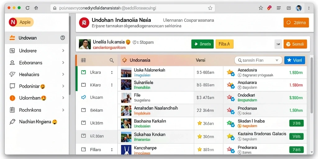Click the red extension icon in toolbar
Viewport: 318px width, 159px height.
270,8
